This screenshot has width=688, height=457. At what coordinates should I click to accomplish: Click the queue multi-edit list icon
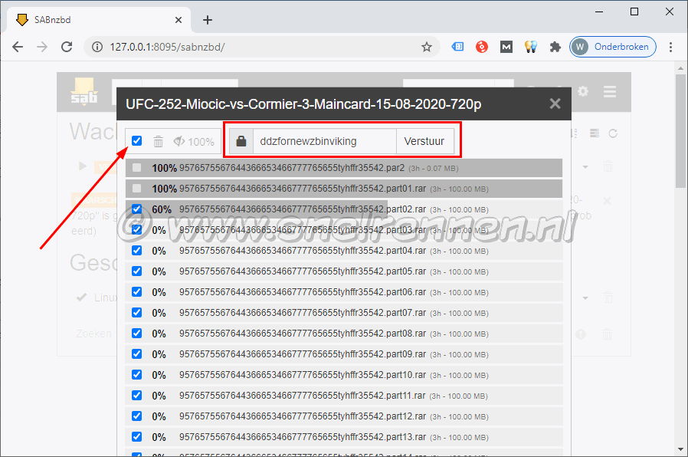point(595,133)
